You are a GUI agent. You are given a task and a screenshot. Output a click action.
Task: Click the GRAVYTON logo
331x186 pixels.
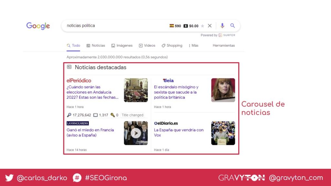pyautogui.click(x=241, y=178)
